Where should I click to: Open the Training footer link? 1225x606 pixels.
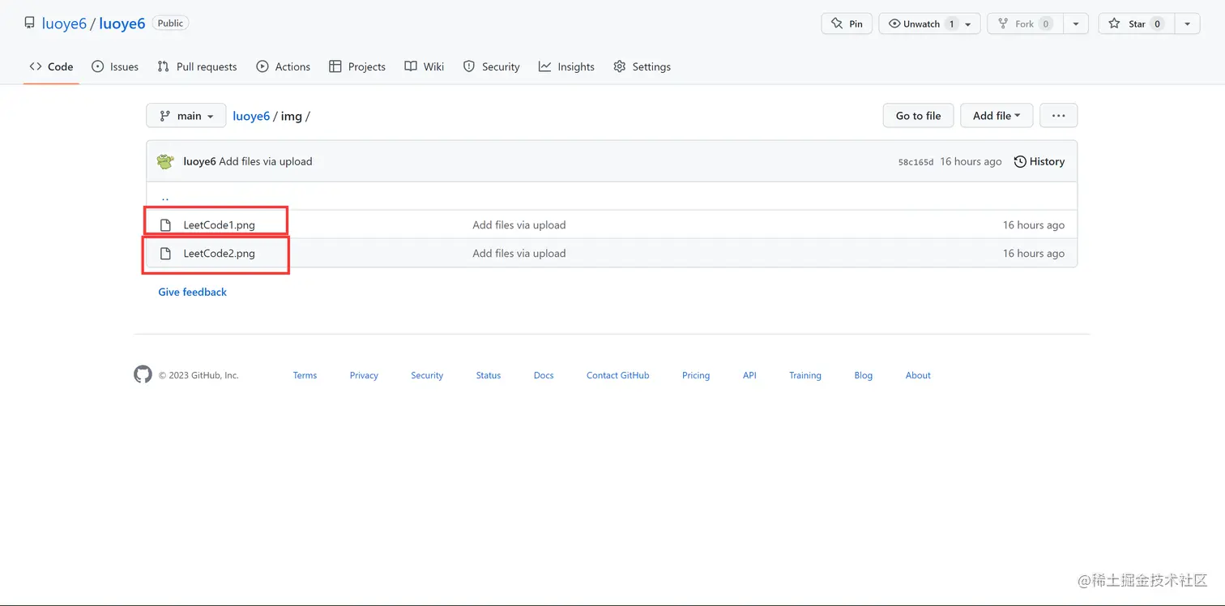pyautogui.click(x=805, y=375)
